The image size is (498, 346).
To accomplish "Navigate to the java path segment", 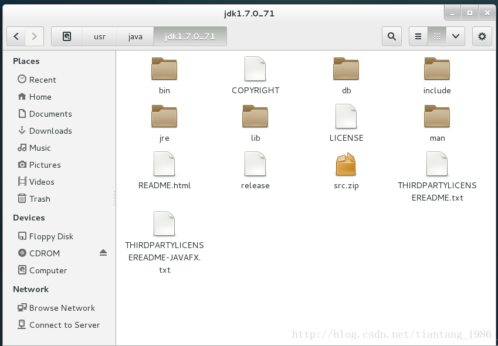I will coord(135,36).
